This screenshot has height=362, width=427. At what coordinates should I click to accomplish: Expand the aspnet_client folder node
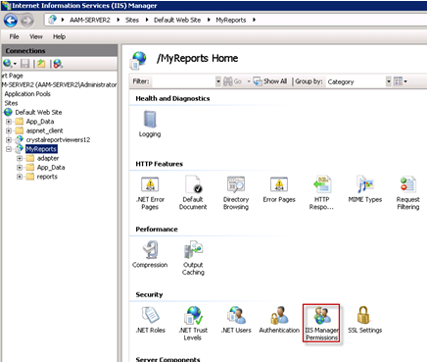(x=9, y=130)
